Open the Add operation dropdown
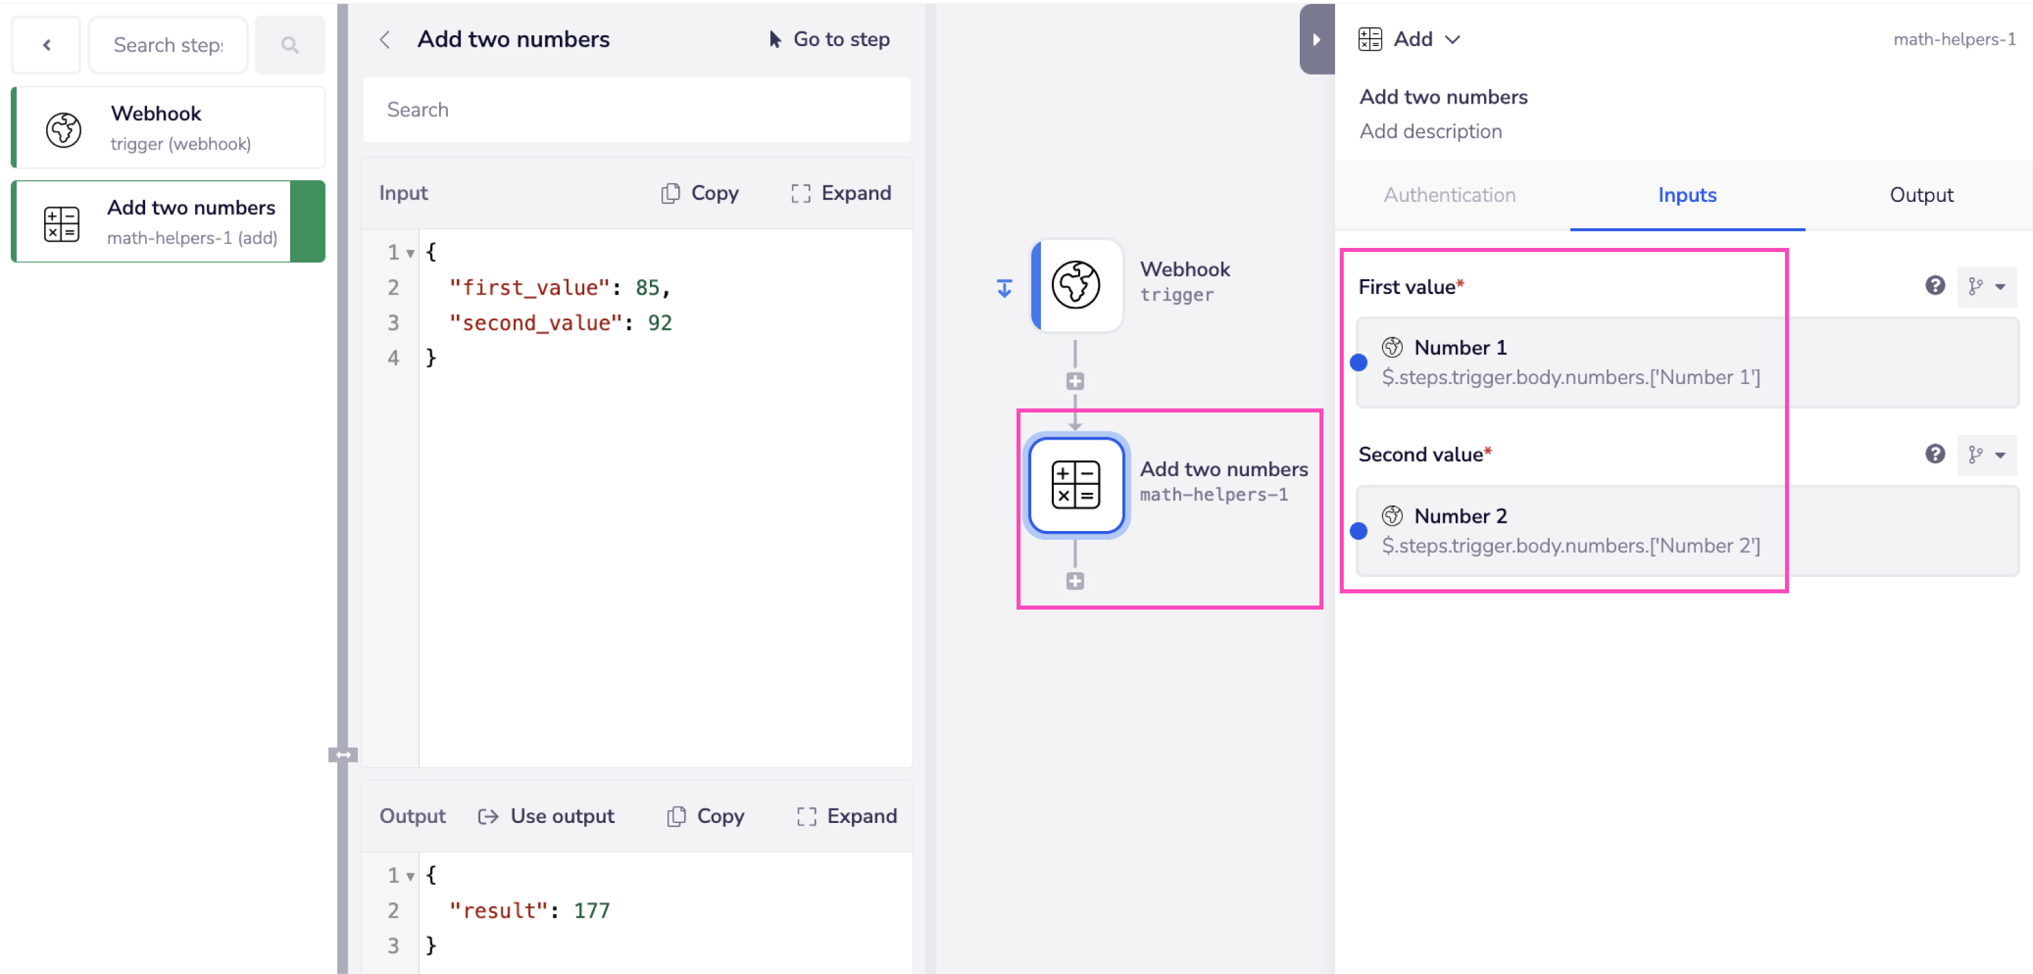The width and height of the screenshot is (2033, 974). tap(1426, 39)
